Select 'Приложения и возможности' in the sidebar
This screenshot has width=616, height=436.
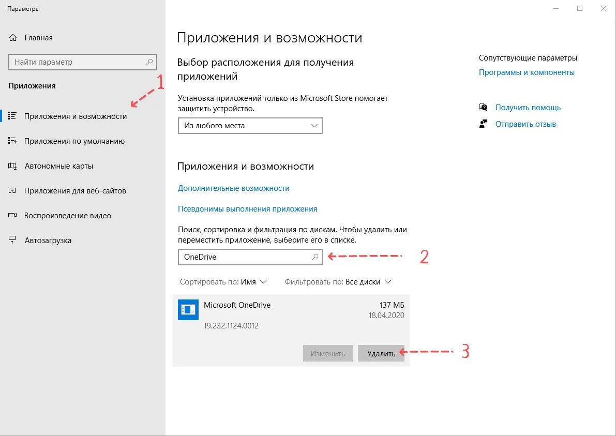pos(76,116)
